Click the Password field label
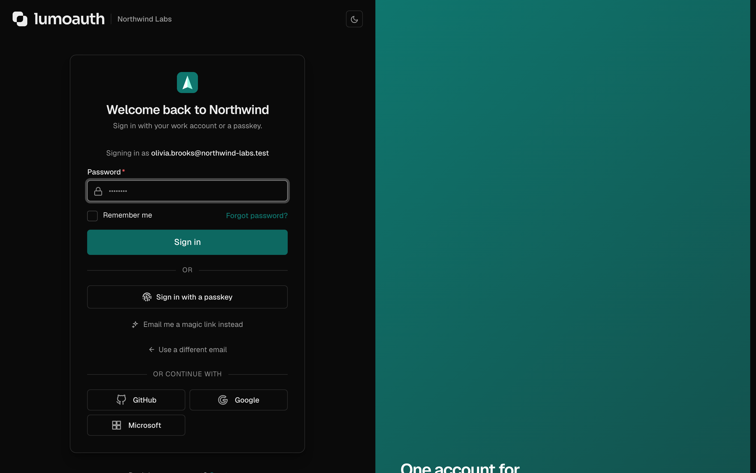The image size is (756, 473). (104, 172)
